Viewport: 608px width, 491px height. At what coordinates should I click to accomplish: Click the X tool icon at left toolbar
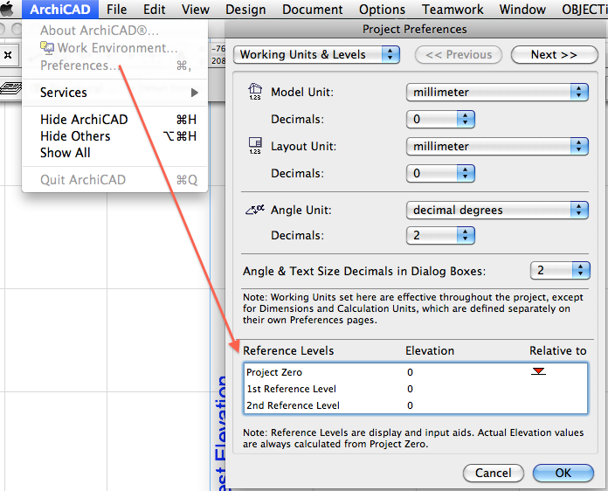(x=8, y=55)
